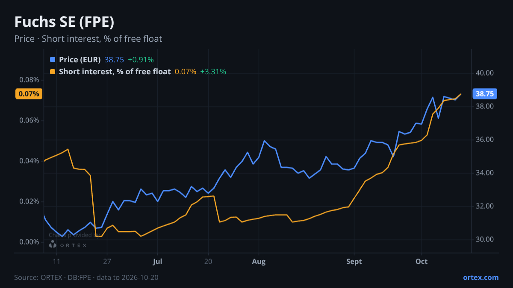Click the 27 date axis label
The width and height of the screenshot is (513, 288).
click(107, 262)
